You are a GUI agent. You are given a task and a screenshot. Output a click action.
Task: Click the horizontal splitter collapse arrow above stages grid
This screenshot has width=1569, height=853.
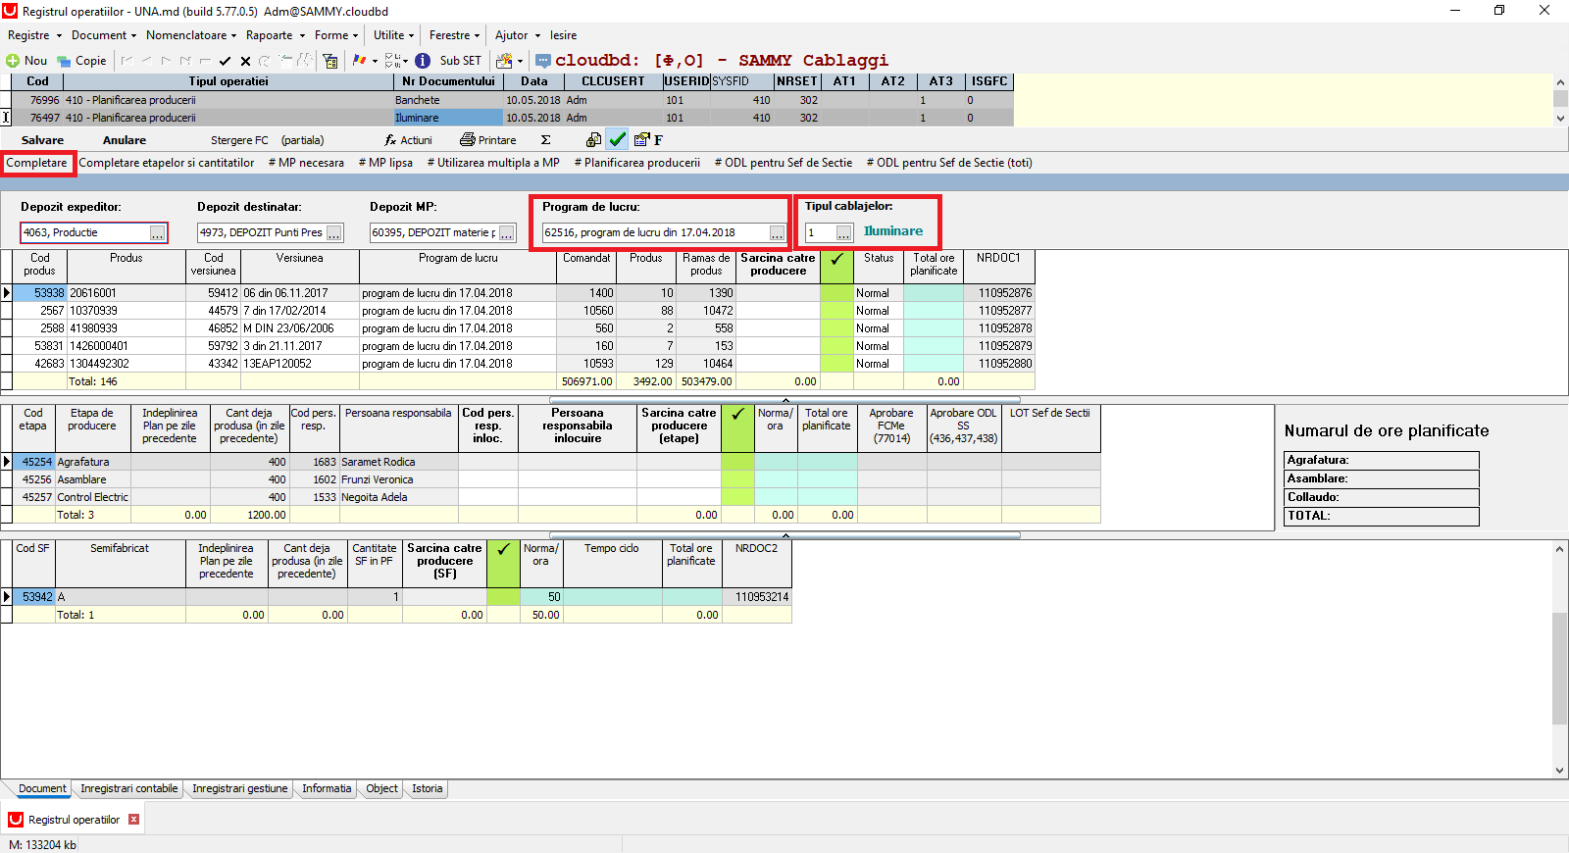point(785,400)
